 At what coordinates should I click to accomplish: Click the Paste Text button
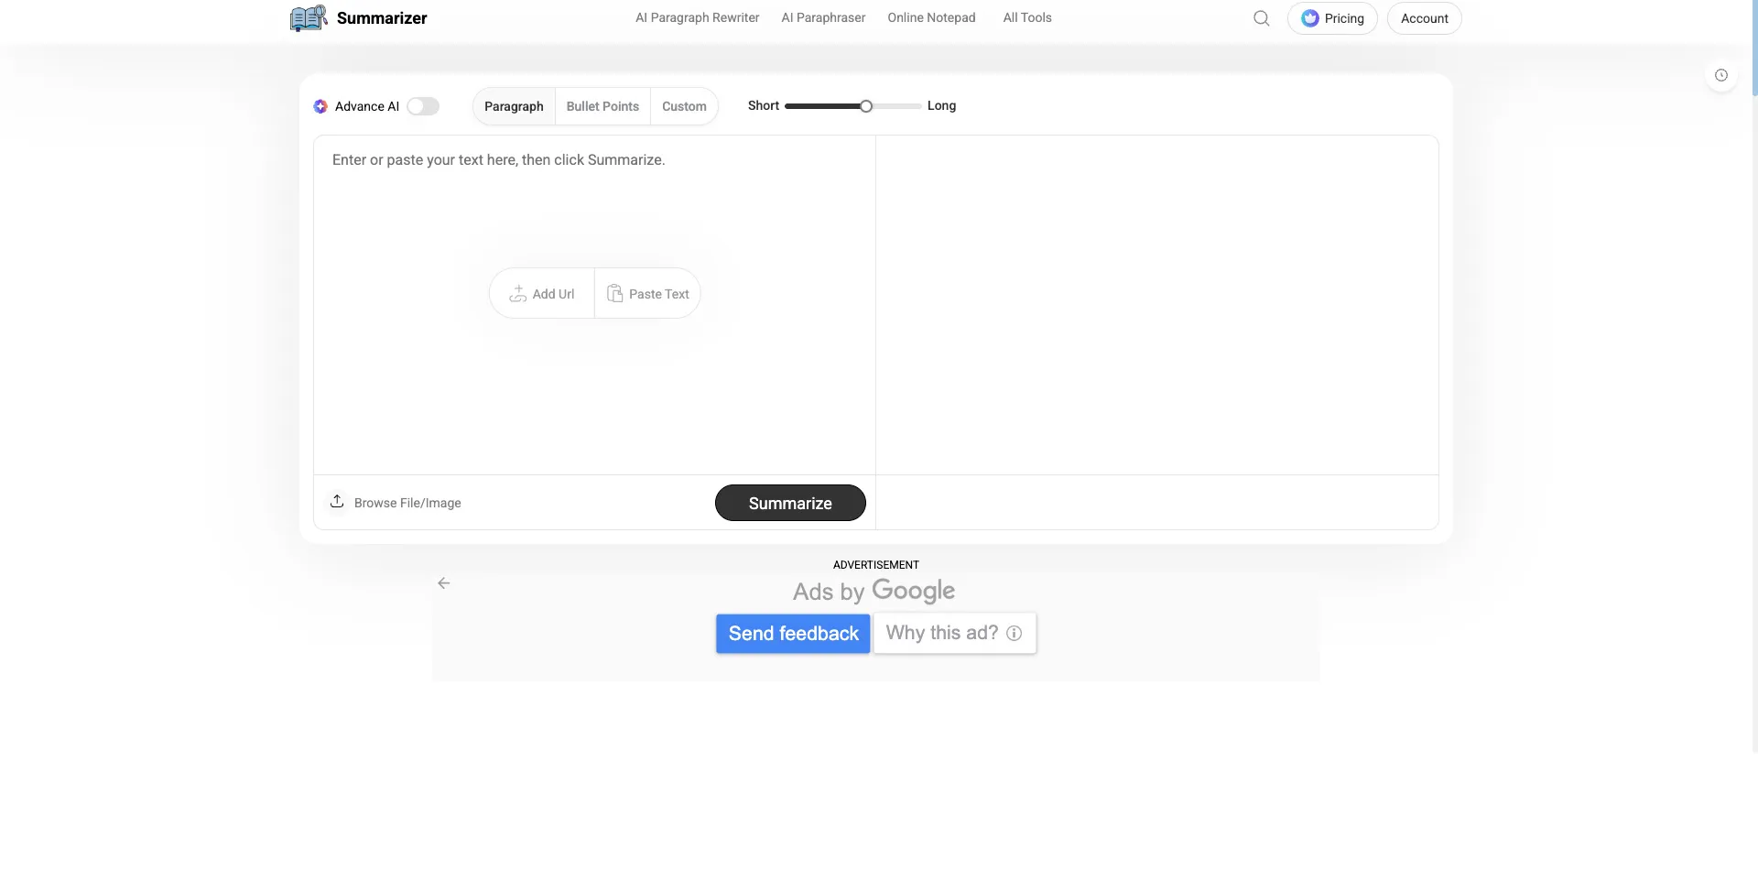coord(648,294)
